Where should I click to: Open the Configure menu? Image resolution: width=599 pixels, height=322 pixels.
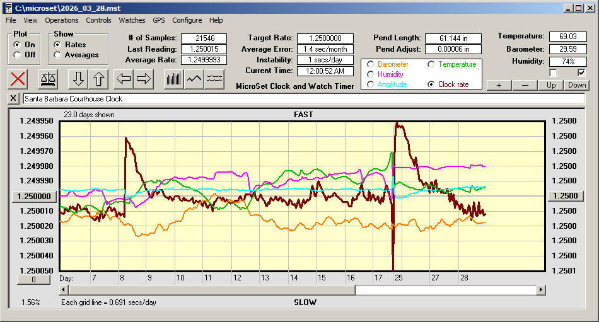[187, 20]
